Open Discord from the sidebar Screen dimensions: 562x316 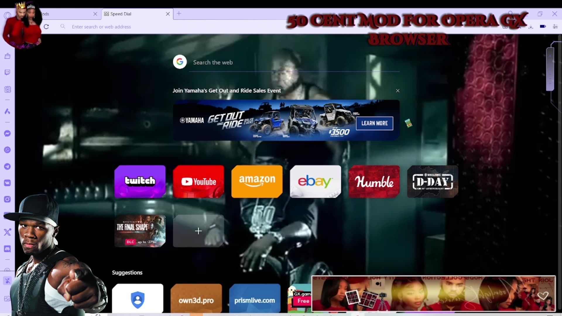(x=7, y=249)
